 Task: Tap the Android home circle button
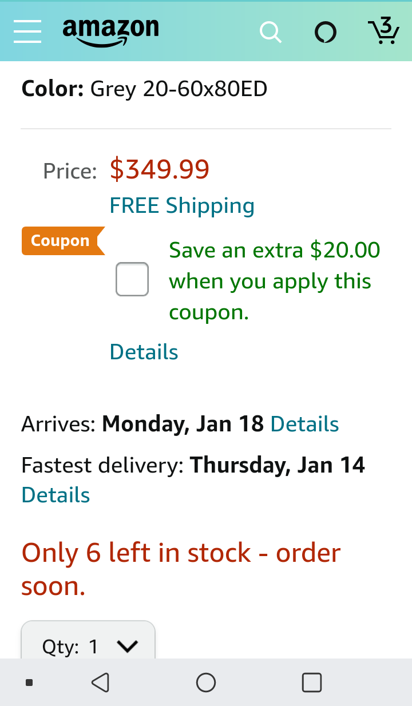(x=206, y=682)
